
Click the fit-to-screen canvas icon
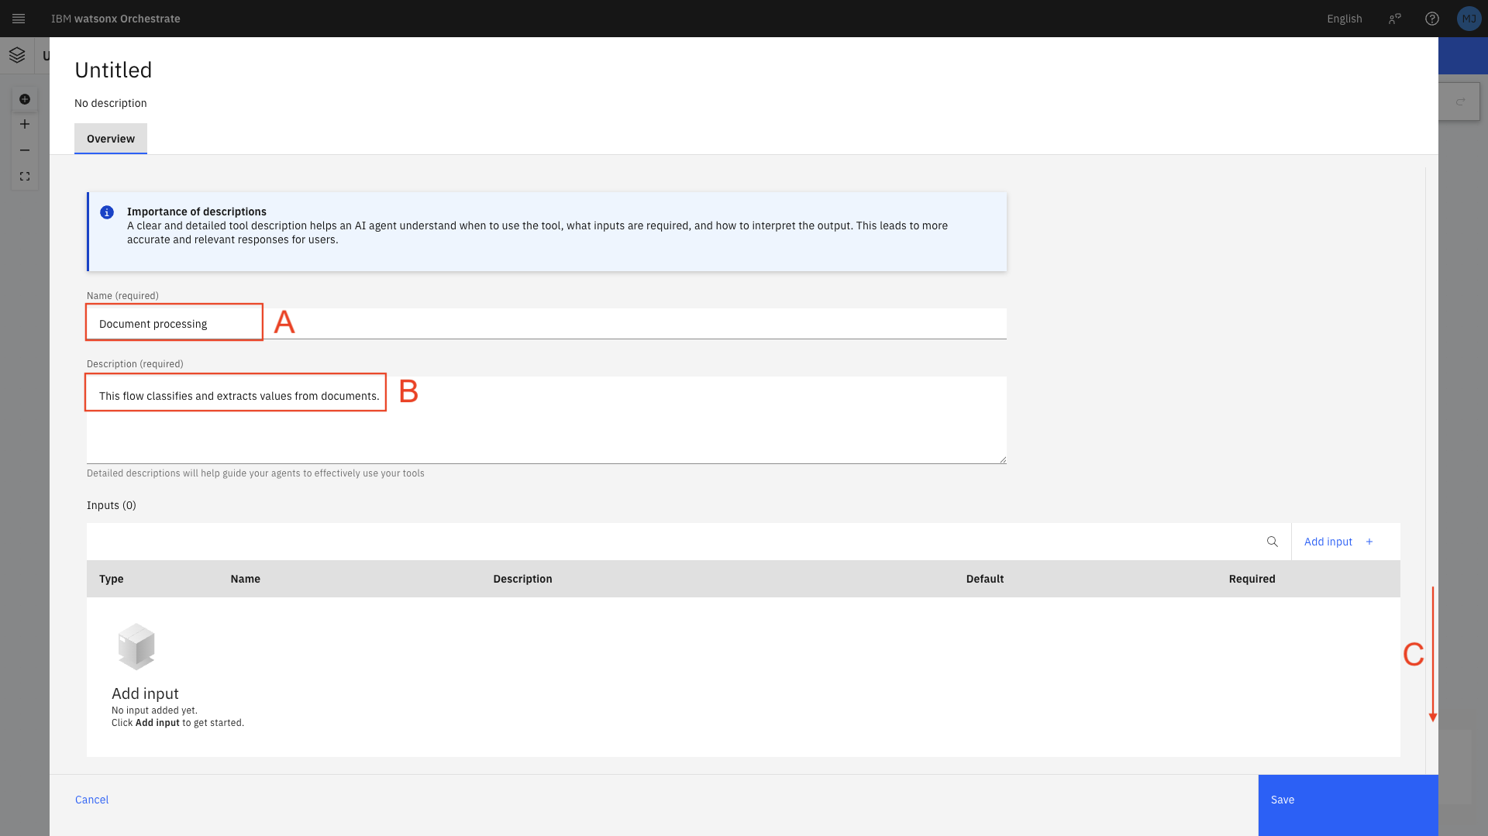click(25, 177)
